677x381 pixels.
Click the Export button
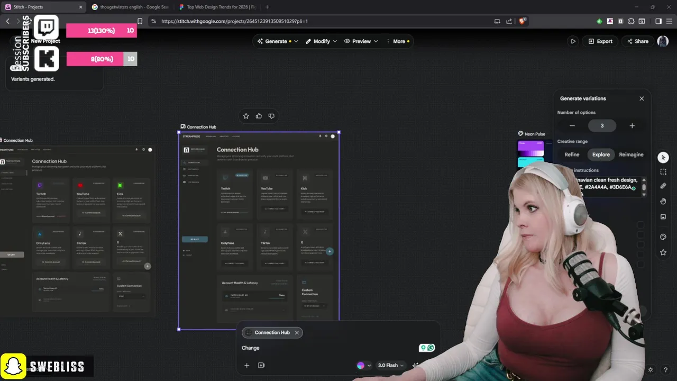click(x=600, y=41)
